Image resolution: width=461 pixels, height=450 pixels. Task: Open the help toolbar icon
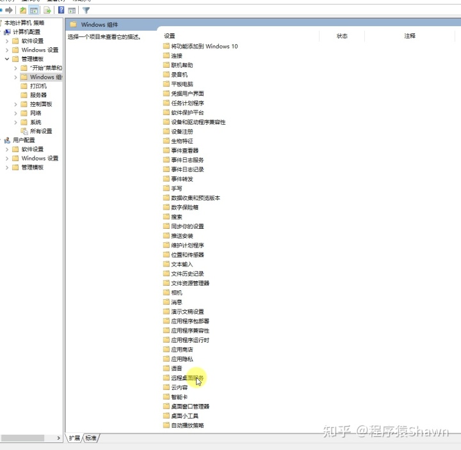(x=61, y=10)
